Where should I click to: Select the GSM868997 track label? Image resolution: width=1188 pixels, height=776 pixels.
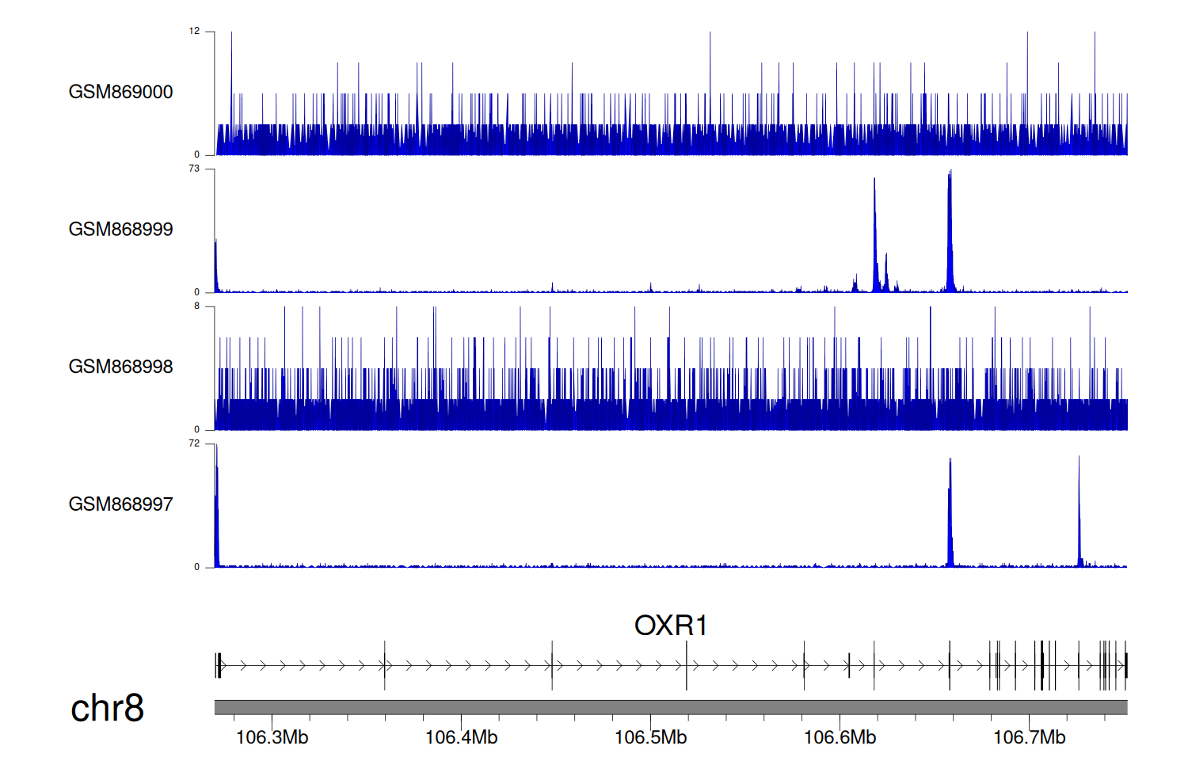120,504
